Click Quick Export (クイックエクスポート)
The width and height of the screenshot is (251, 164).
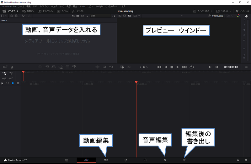203,11
